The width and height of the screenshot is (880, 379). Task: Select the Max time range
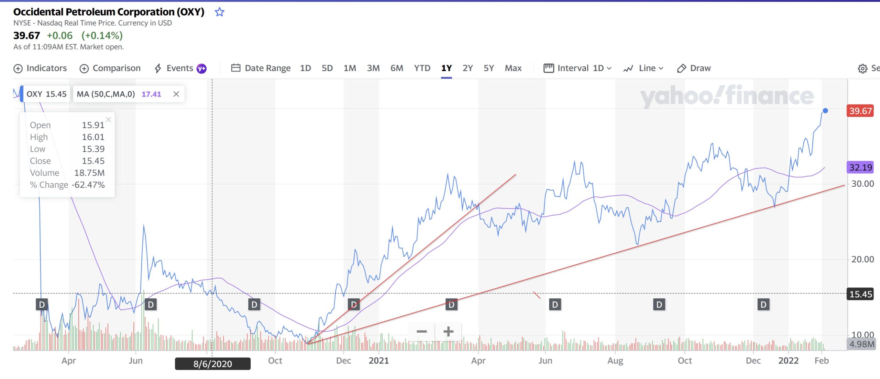click(513, 68)
